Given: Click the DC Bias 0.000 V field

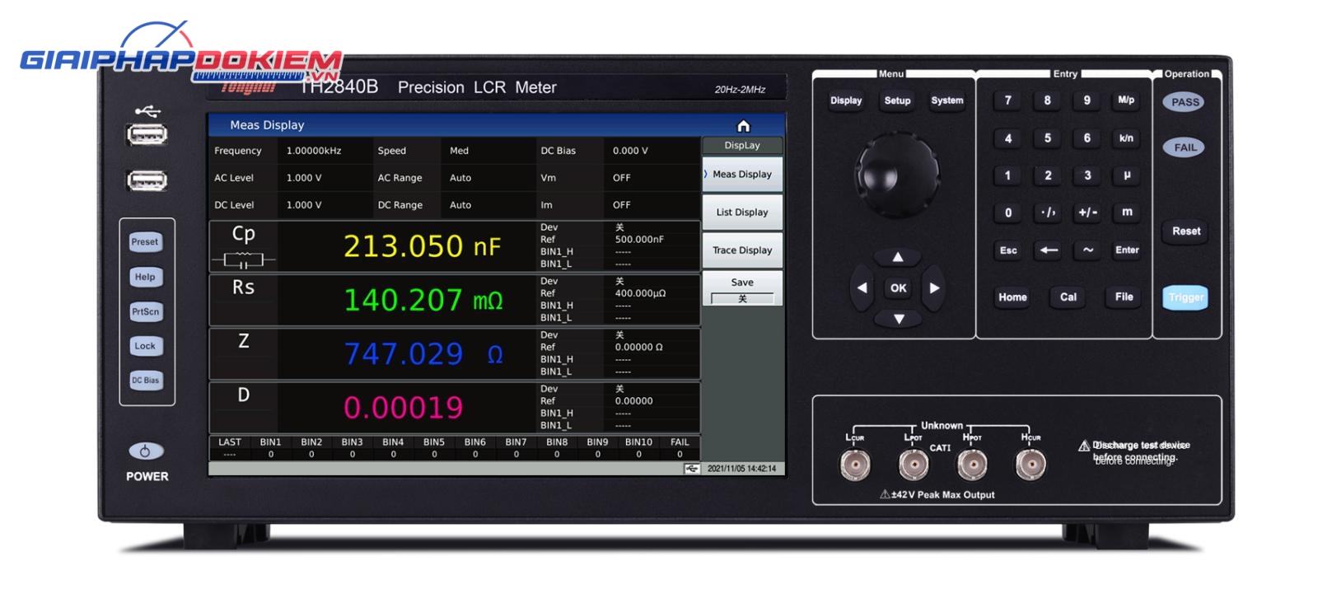Looking at the screenshot, I should click(x=652, y=151).
